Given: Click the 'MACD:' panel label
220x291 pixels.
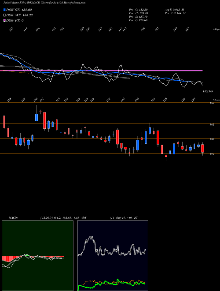Looking at the screenshot, I should tap(13, 217).
